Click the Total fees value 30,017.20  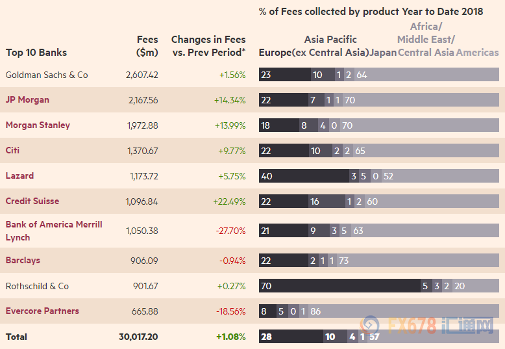[138, 337]
